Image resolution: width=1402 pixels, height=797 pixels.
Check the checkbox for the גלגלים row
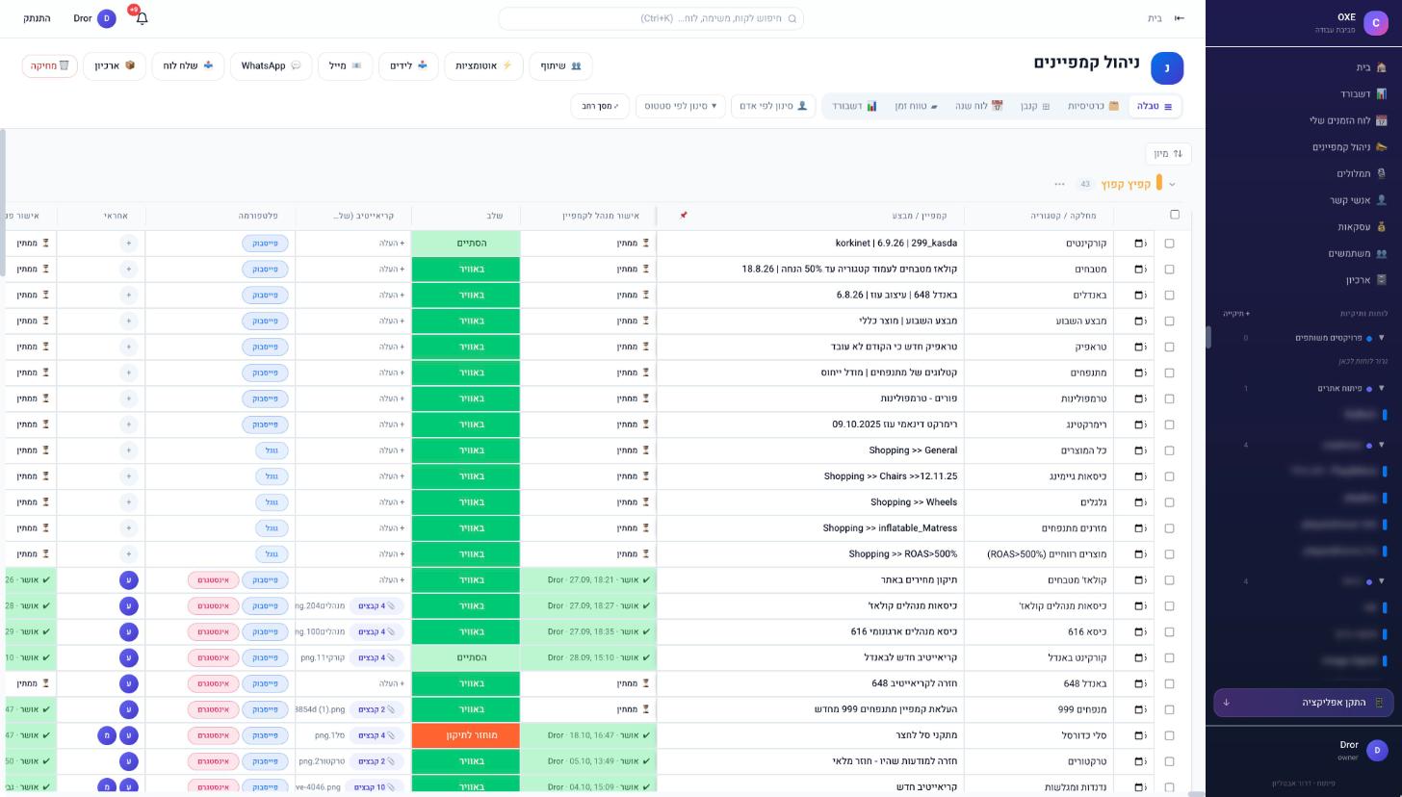[x=1169, y=502]
